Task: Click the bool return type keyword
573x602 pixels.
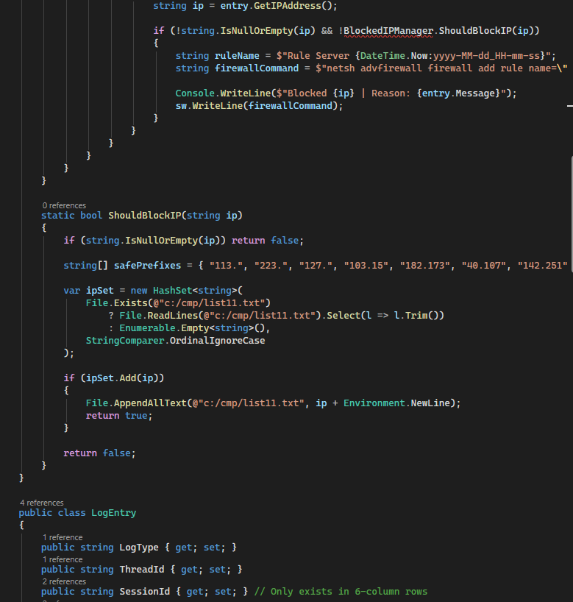Action: pos(91,216)
